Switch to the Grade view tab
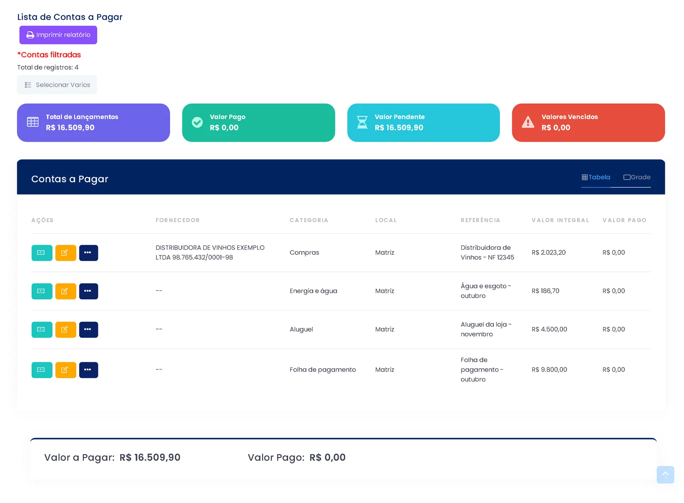 click(x=637, y=178)
